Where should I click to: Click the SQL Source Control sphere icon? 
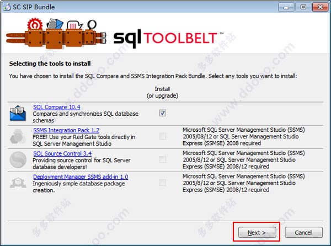click(x=18, y=160)
